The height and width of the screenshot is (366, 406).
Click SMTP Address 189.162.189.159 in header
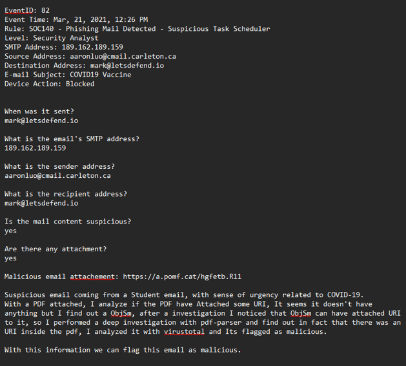64,47
